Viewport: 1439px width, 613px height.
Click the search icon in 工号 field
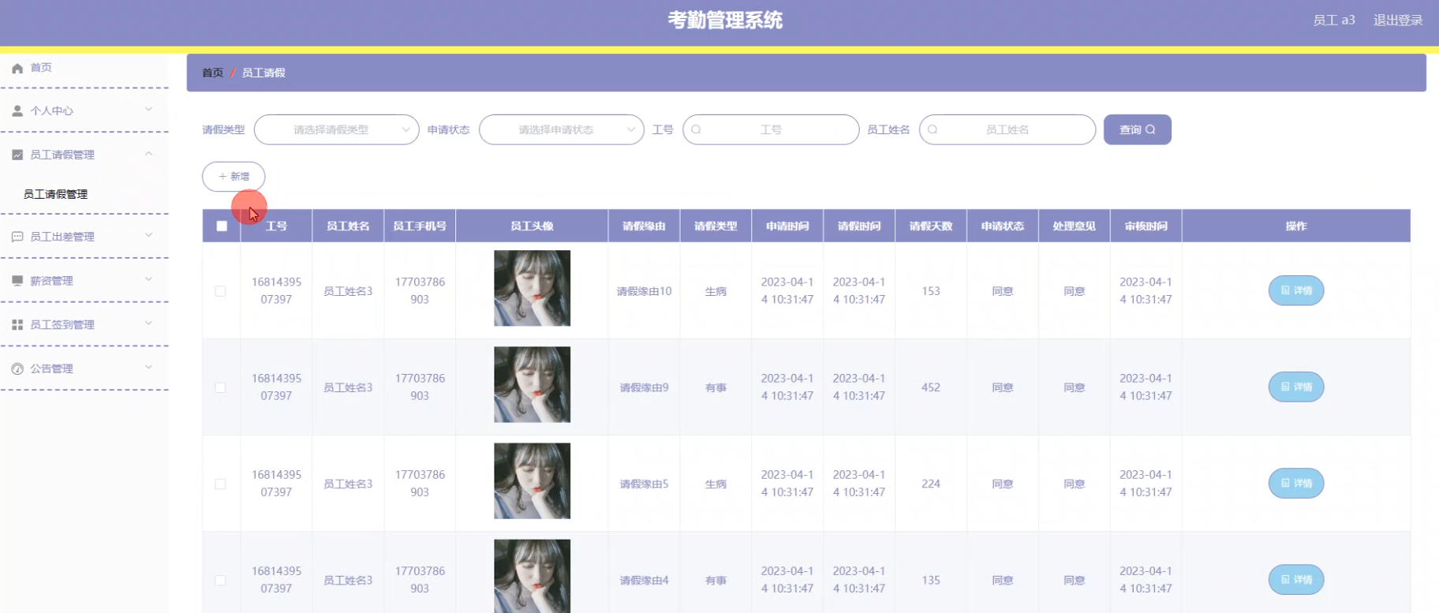pos(696,130)
